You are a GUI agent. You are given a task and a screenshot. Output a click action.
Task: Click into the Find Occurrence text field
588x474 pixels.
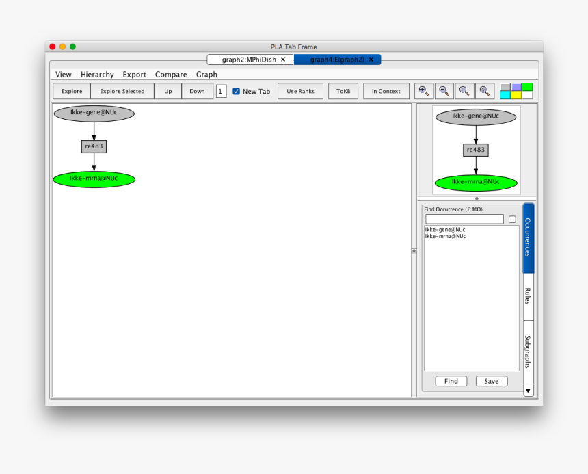point(464,219)
